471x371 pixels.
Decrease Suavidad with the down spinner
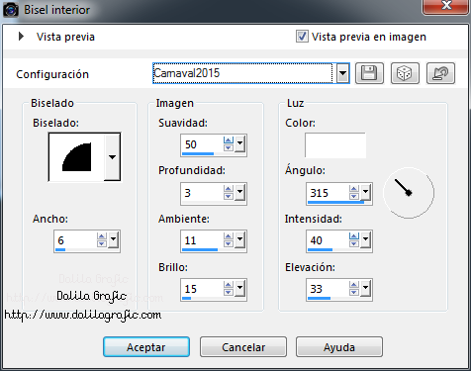tap(229, 148)
